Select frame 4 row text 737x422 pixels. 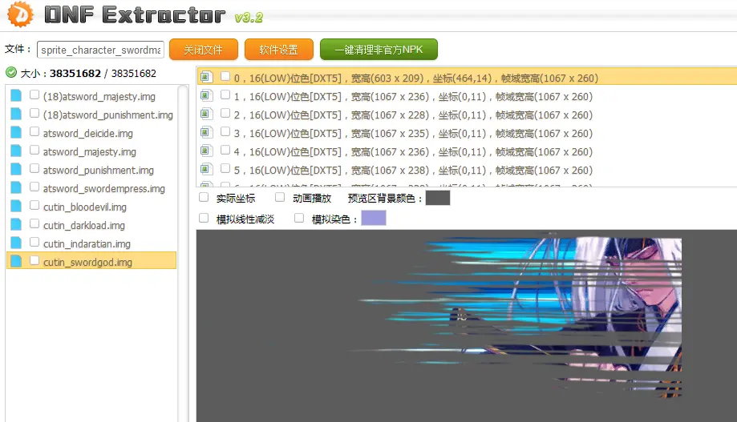tap(413, 151)
